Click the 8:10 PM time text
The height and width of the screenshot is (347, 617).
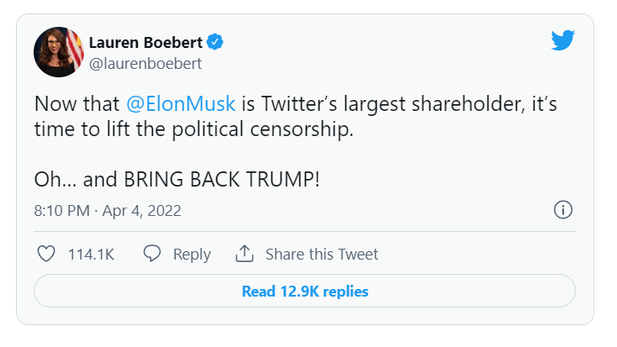coord(61,210)
